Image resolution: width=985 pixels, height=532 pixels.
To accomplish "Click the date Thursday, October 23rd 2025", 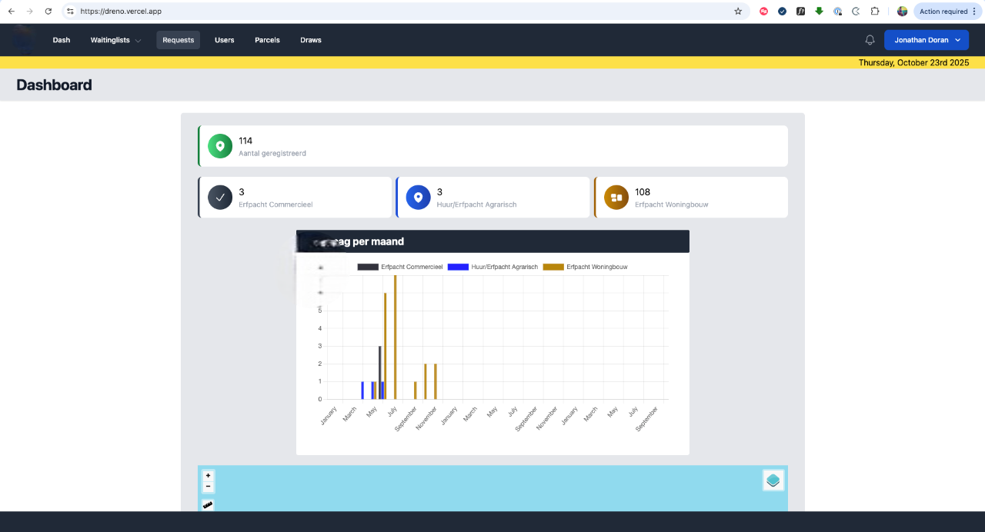I will pyautogui.click(x=914, y=63).
